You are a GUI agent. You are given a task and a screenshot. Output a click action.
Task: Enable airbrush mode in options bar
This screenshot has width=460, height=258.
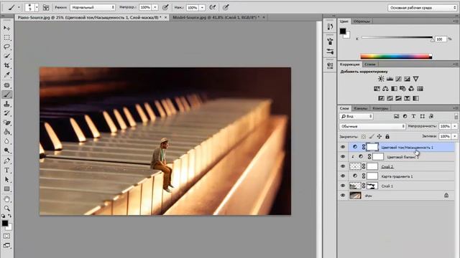click(x=213, y=7)
